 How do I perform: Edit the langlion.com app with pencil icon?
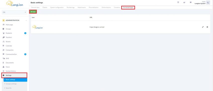click(x=203, y=27)
